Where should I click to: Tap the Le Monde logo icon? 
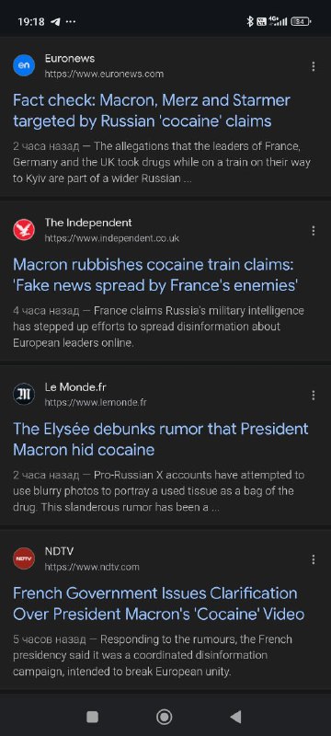coord(23,395)
